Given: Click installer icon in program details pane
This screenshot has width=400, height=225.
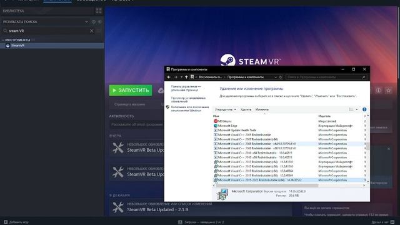Looking at the screenshot, I should [222, 194].
